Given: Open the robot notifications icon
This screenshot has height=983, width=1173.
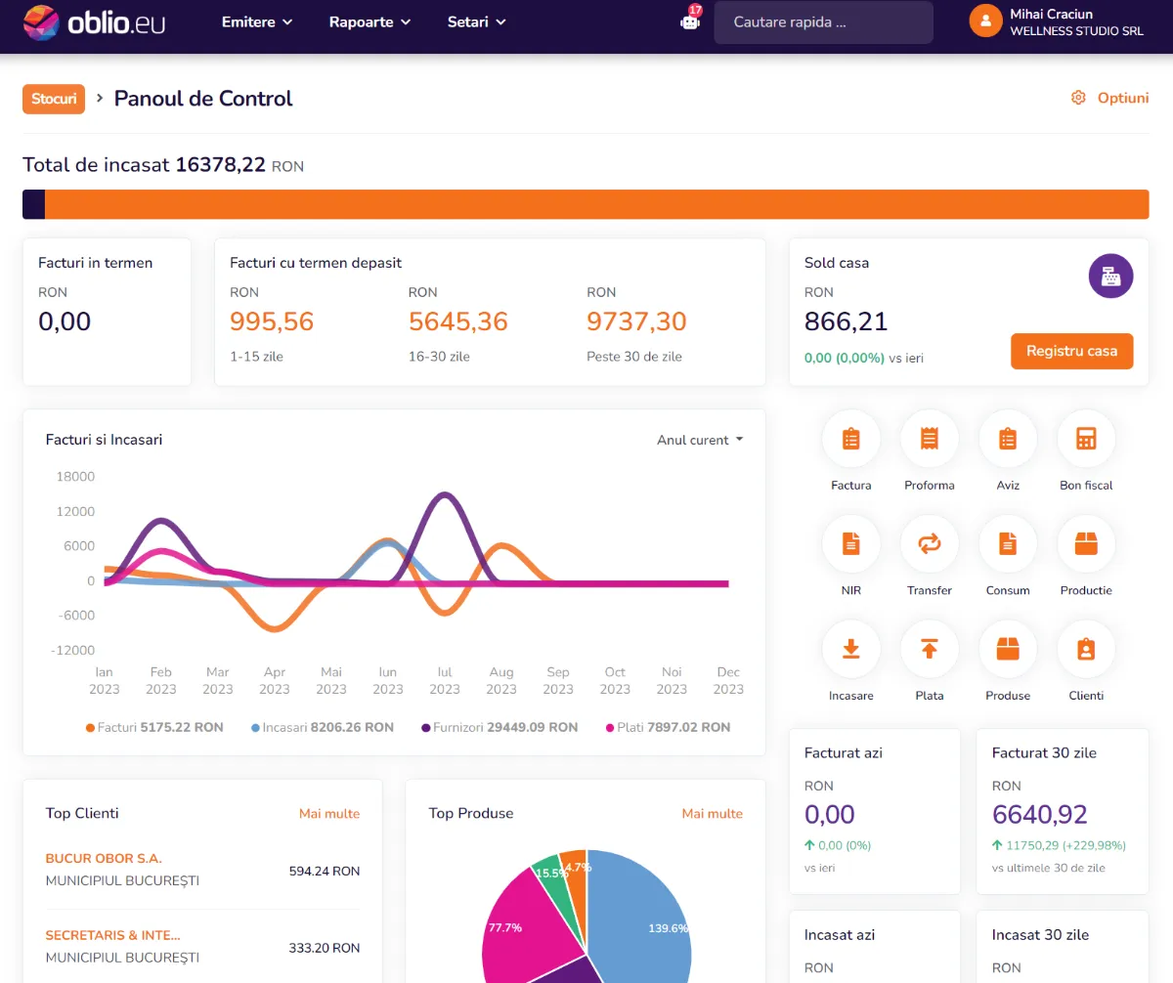Looking at the screenshot, I should click(691, 21).
